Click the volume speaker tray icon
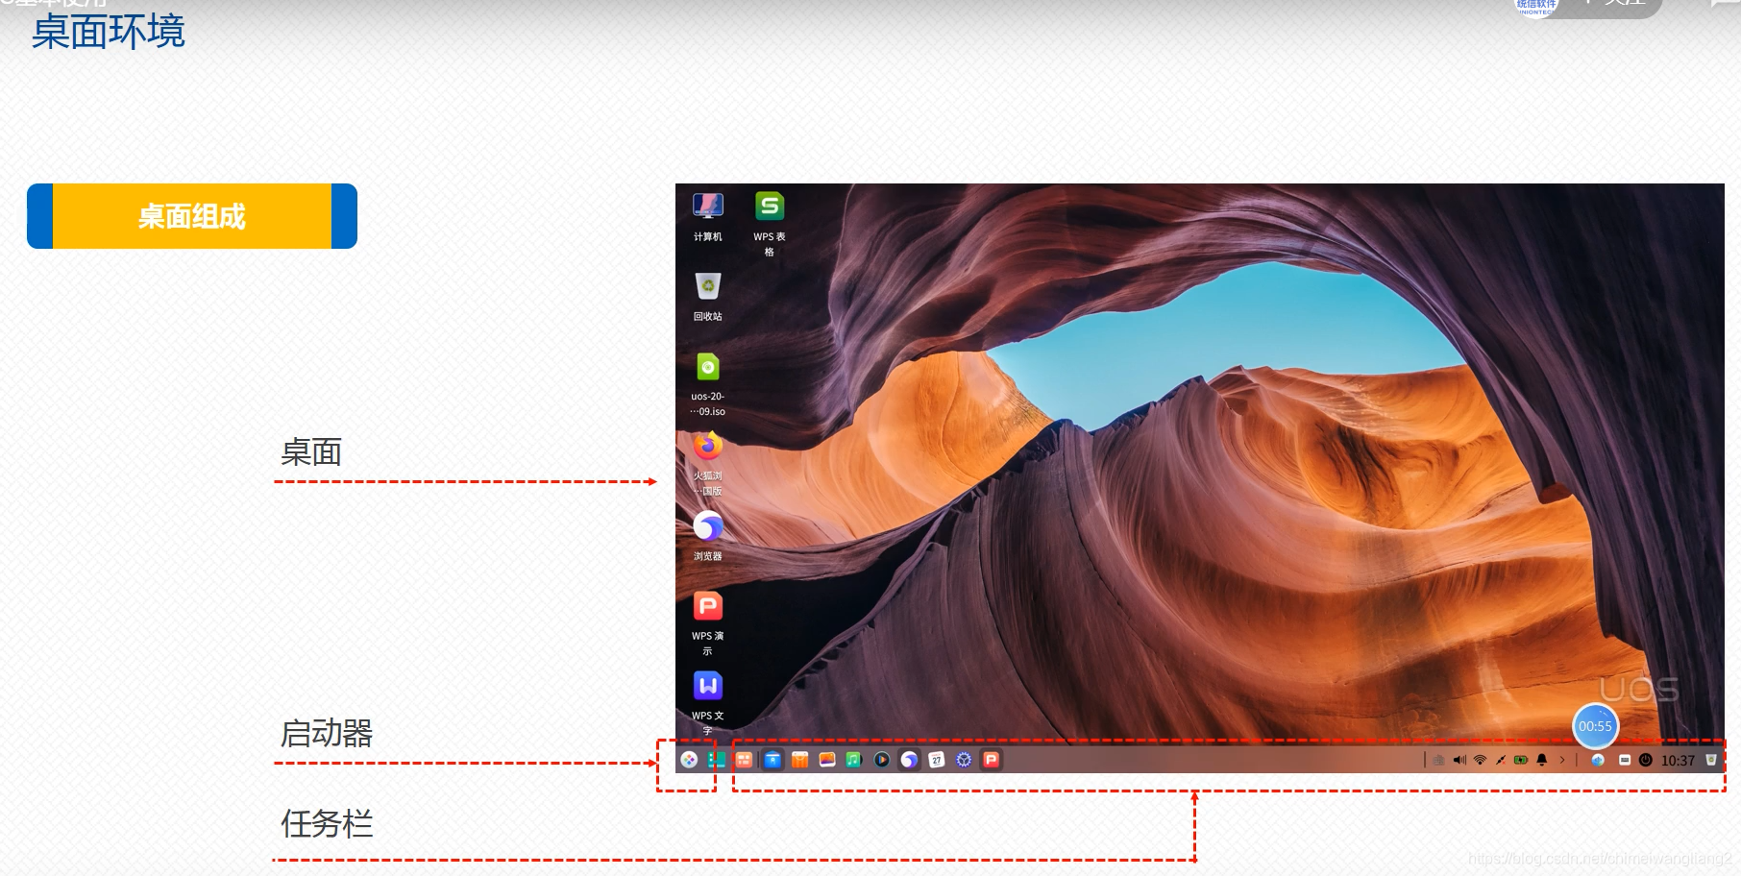Viewport: 1741px width, 876px height. [x=1459, y=760]
